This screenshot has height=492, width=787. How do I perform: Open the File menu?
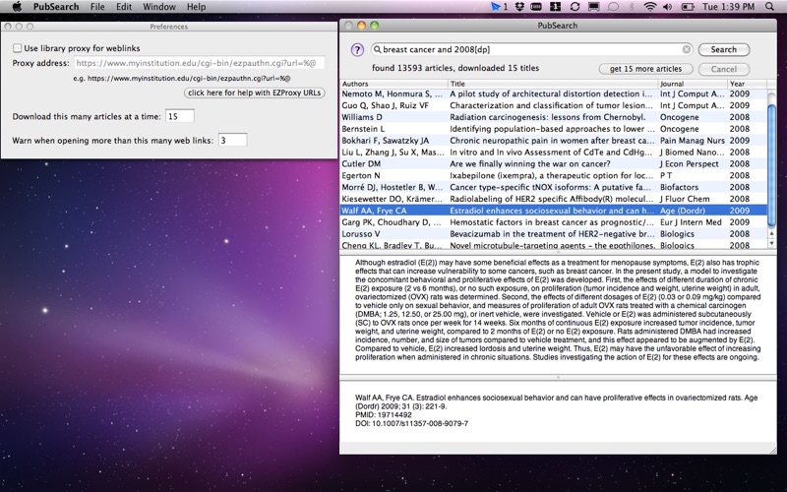point(97,7)
